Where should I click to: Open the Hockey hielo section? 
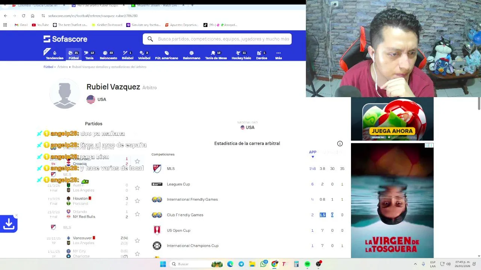[241, 55]
